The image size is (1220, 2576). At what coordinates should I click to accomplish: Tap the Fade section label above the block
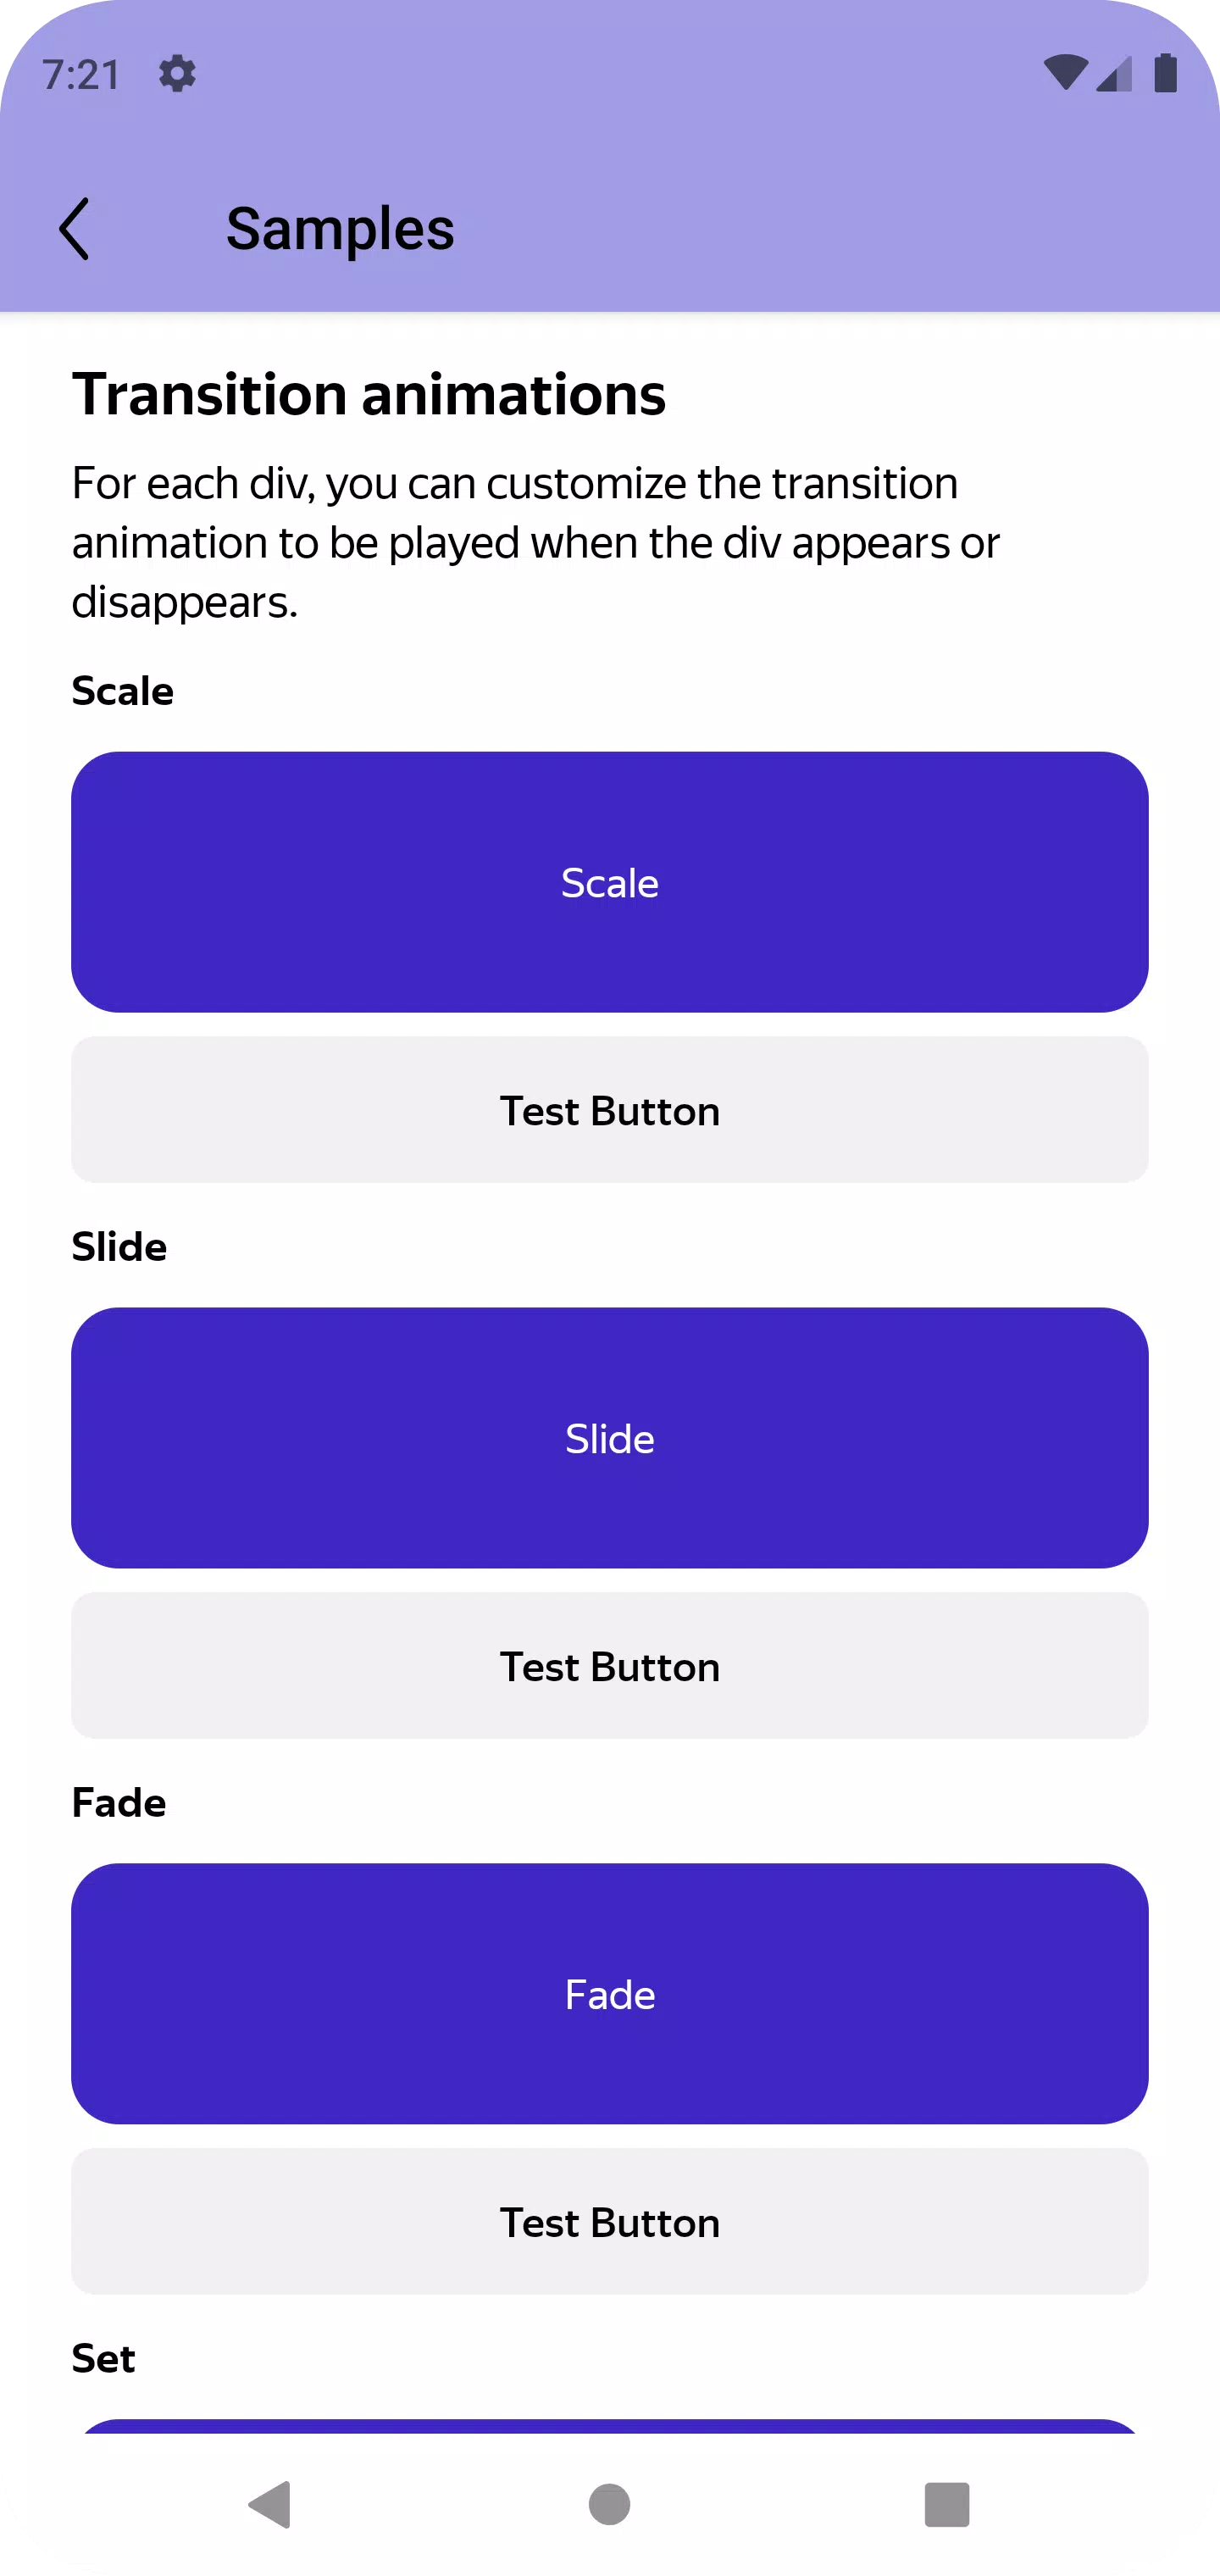tap(119, 1803)
